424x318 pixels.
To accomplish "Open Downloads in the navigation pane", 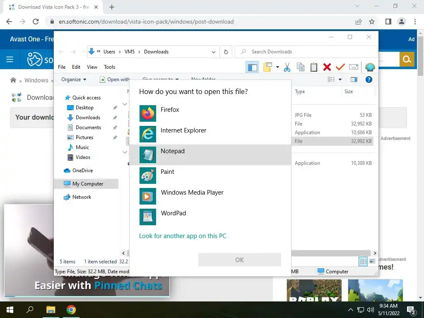I will click(88, 117).
